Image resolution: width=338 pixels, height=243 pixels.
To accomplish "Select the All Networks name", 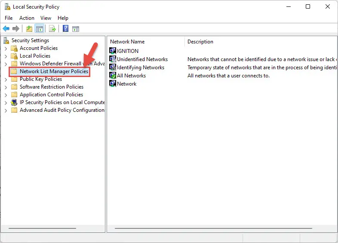I will (131, 76).
